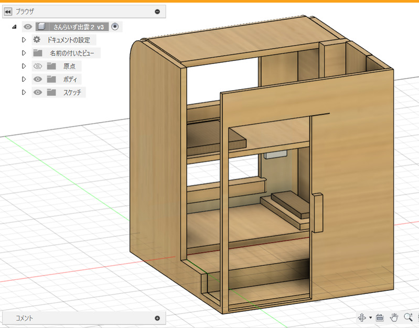Hide the ボディ folder
Viewport: 419px width, 328px height.
37,79
